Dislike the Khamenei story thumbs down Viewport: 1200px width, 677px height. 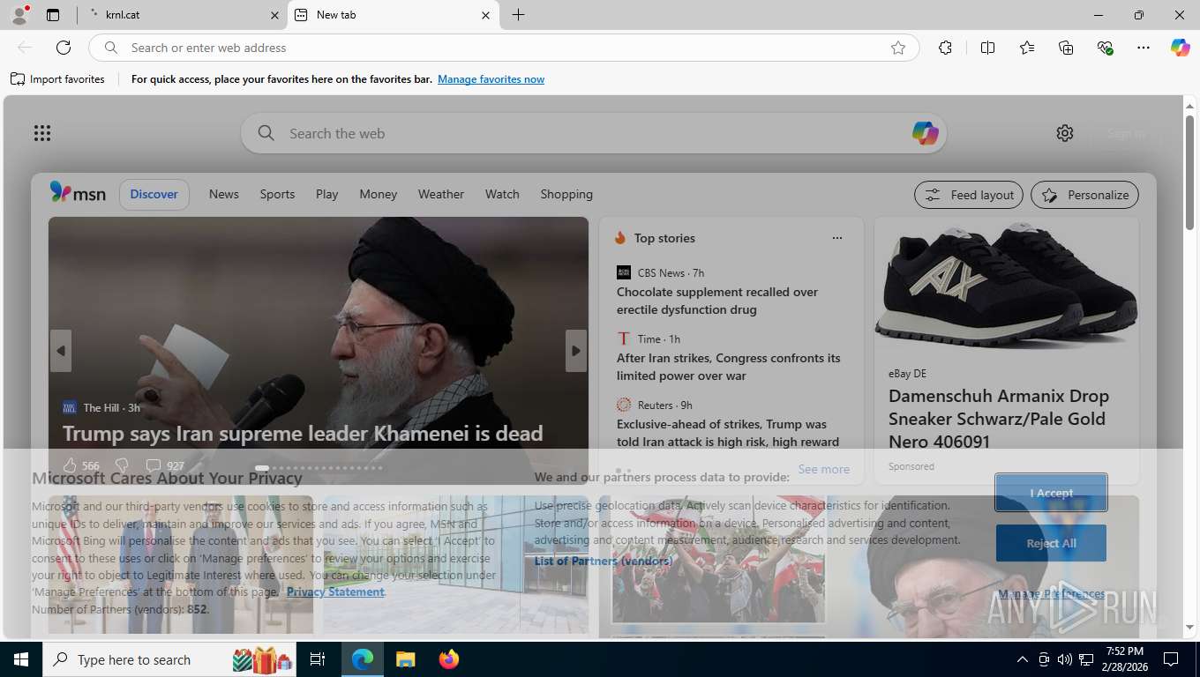(122, 465)
